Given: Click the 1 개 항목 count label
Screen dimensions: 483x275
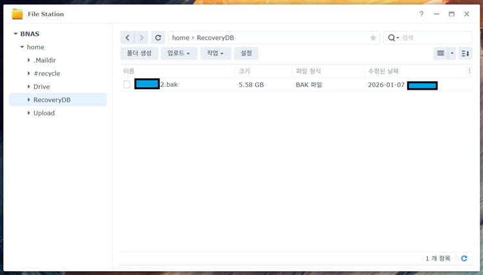Looking at the screenshot, I should click(438, 258).
